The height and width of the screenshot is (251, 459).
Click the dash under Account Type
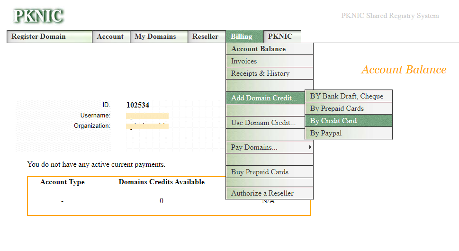pyautogui.click(x=62, y=201)
